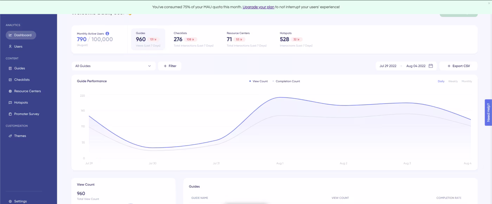Click the Aug 04 2022 end date
This screenshot has height=204, width=492.
tap(416, 66)
